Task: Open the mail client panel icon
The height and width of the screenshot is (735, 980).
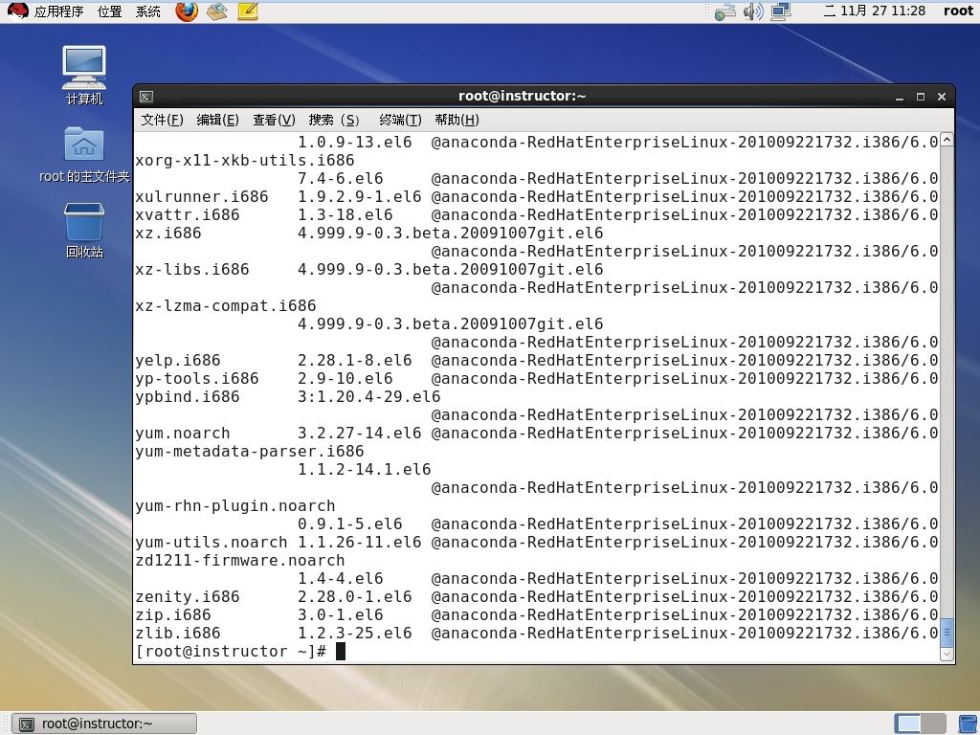Action: [217, 11]
